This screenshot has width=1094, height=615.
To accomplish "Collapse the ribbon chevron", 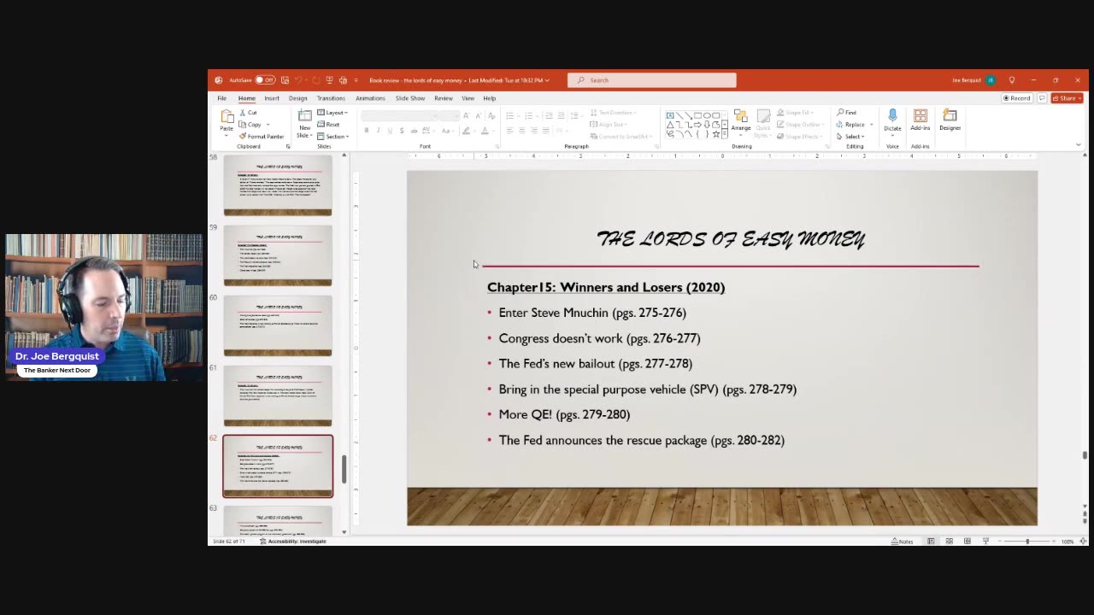I will click(1078, 145).
